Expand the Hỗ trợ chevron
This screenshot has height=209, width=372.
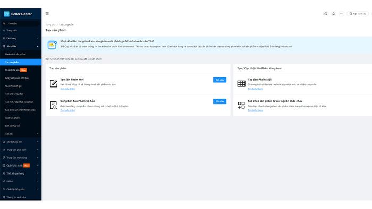tap(38, 181)
